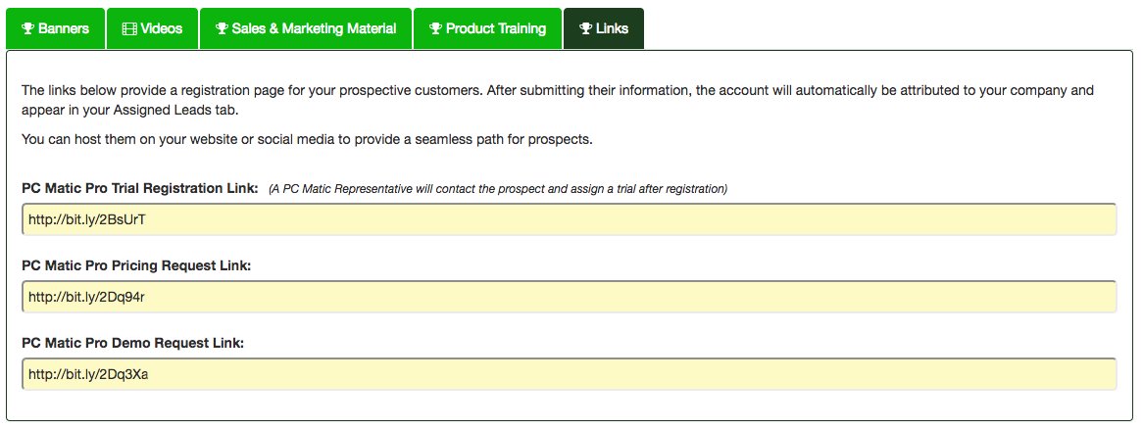Click the 'PC Matic Pro Trial Registration Link' label
1143x429 pixels.
[140, 188]
